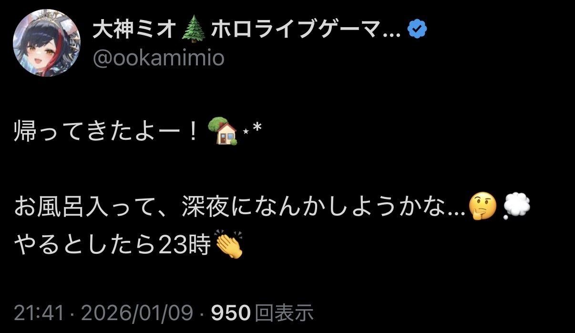Click the line starting with お風呂入って

(272, 207)
